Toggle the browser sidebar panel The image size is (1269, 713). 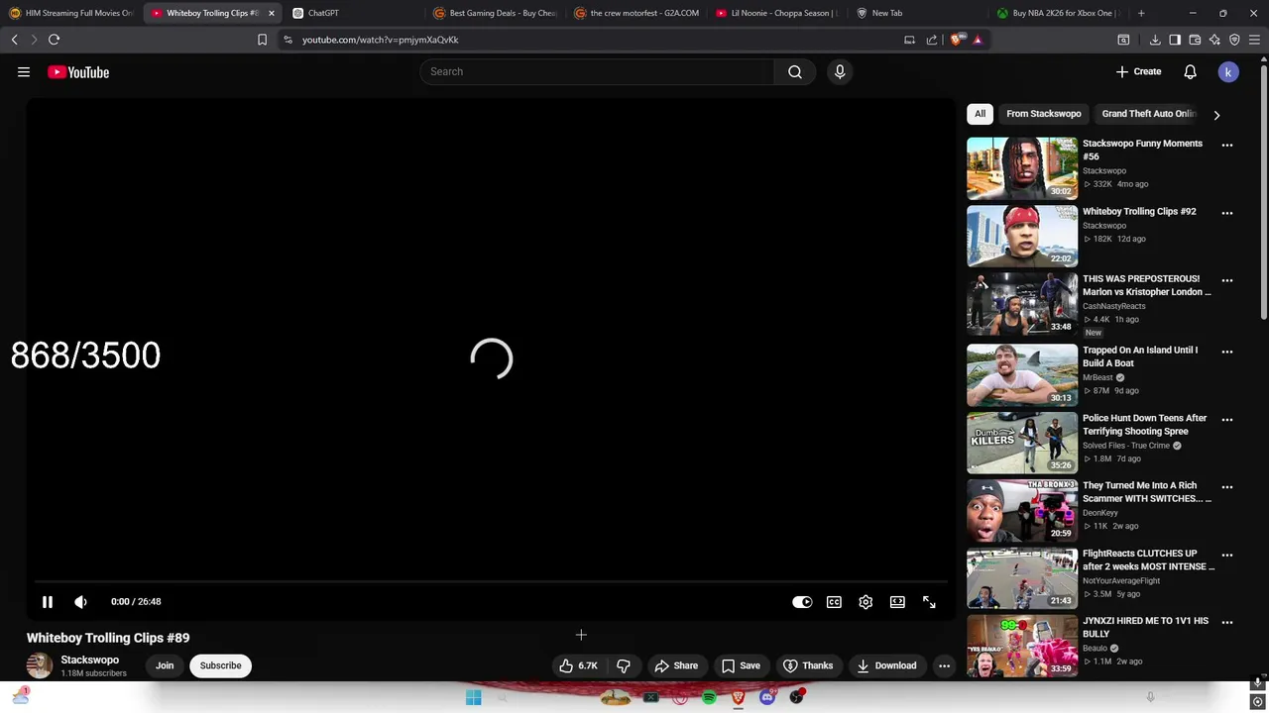pos(1175,40)
